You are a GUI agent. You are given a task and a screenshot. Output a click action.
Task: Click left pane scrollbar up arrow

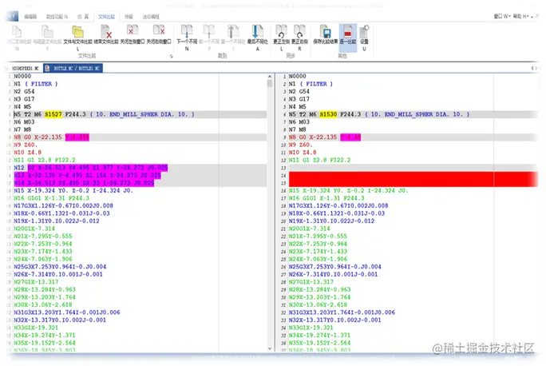pos(270,77)
